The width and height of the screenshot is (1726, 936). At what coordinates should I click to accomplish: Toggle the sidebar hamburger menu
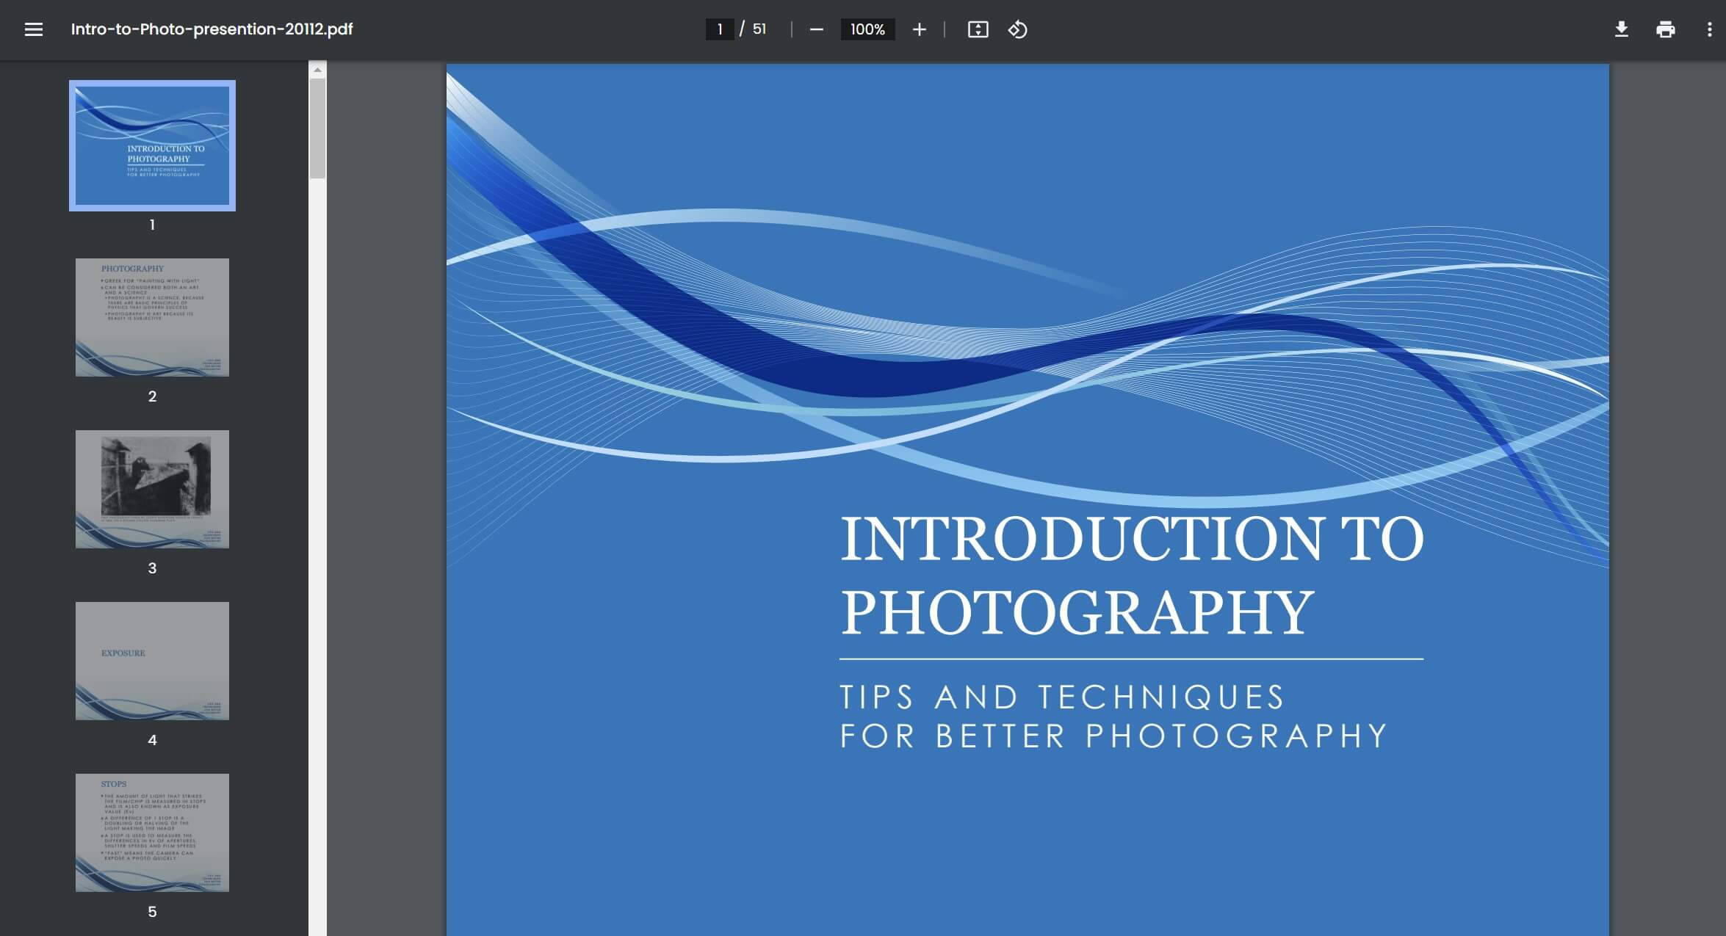point(33,29)
